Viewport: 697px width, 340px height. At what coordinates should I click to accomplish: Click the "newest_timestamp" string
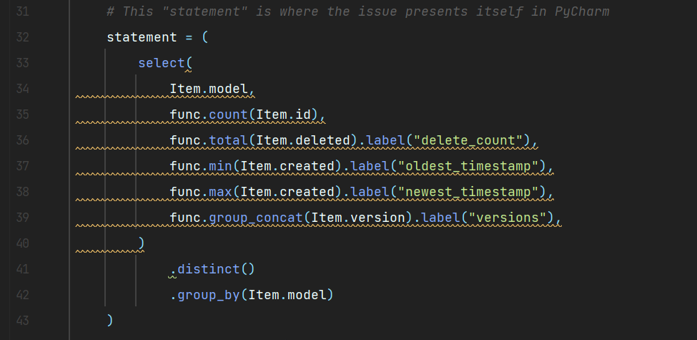(468, 193)
